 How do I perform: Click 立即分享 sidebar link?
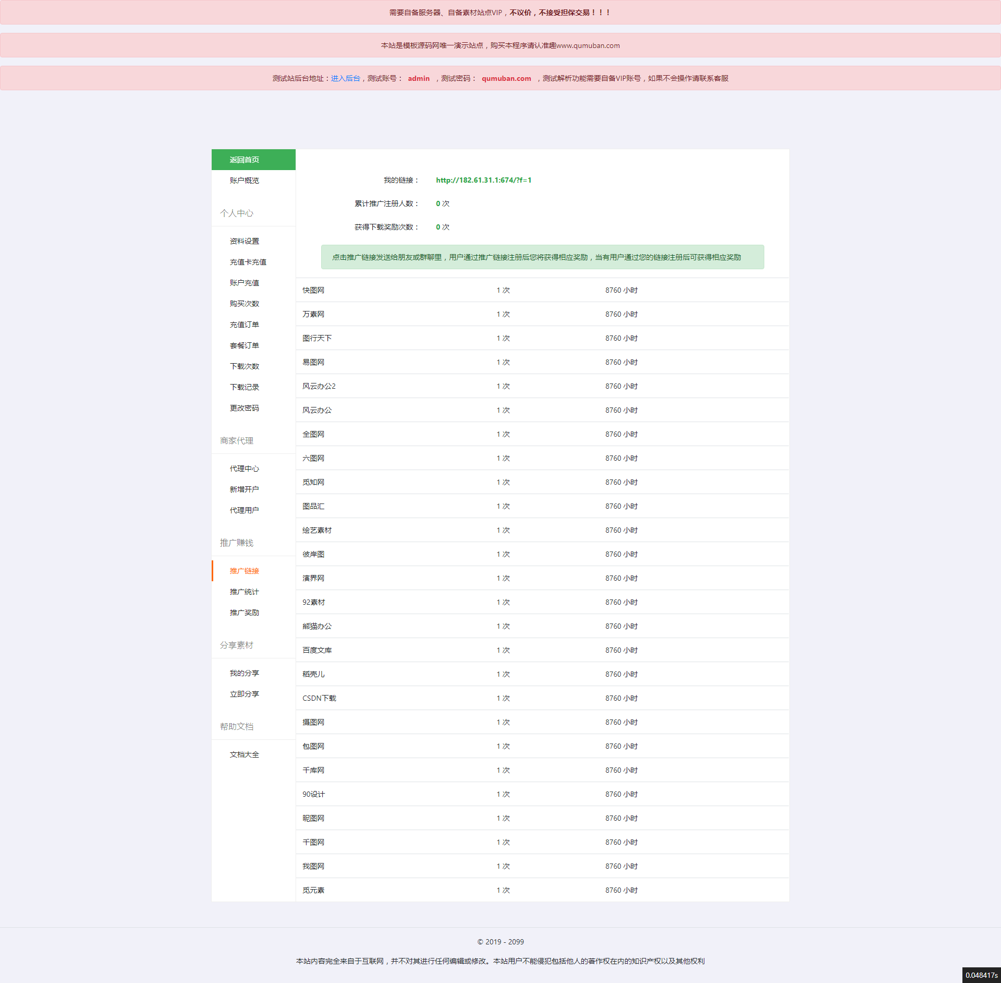point(244,694)
